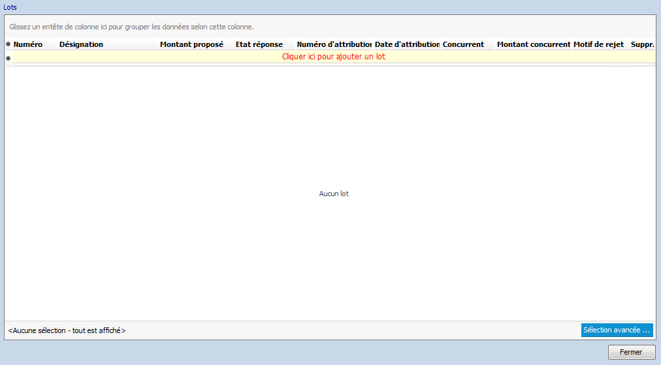Click the new-row asterisk indicator
The image size is (661, 365).
tap(8, 59)
